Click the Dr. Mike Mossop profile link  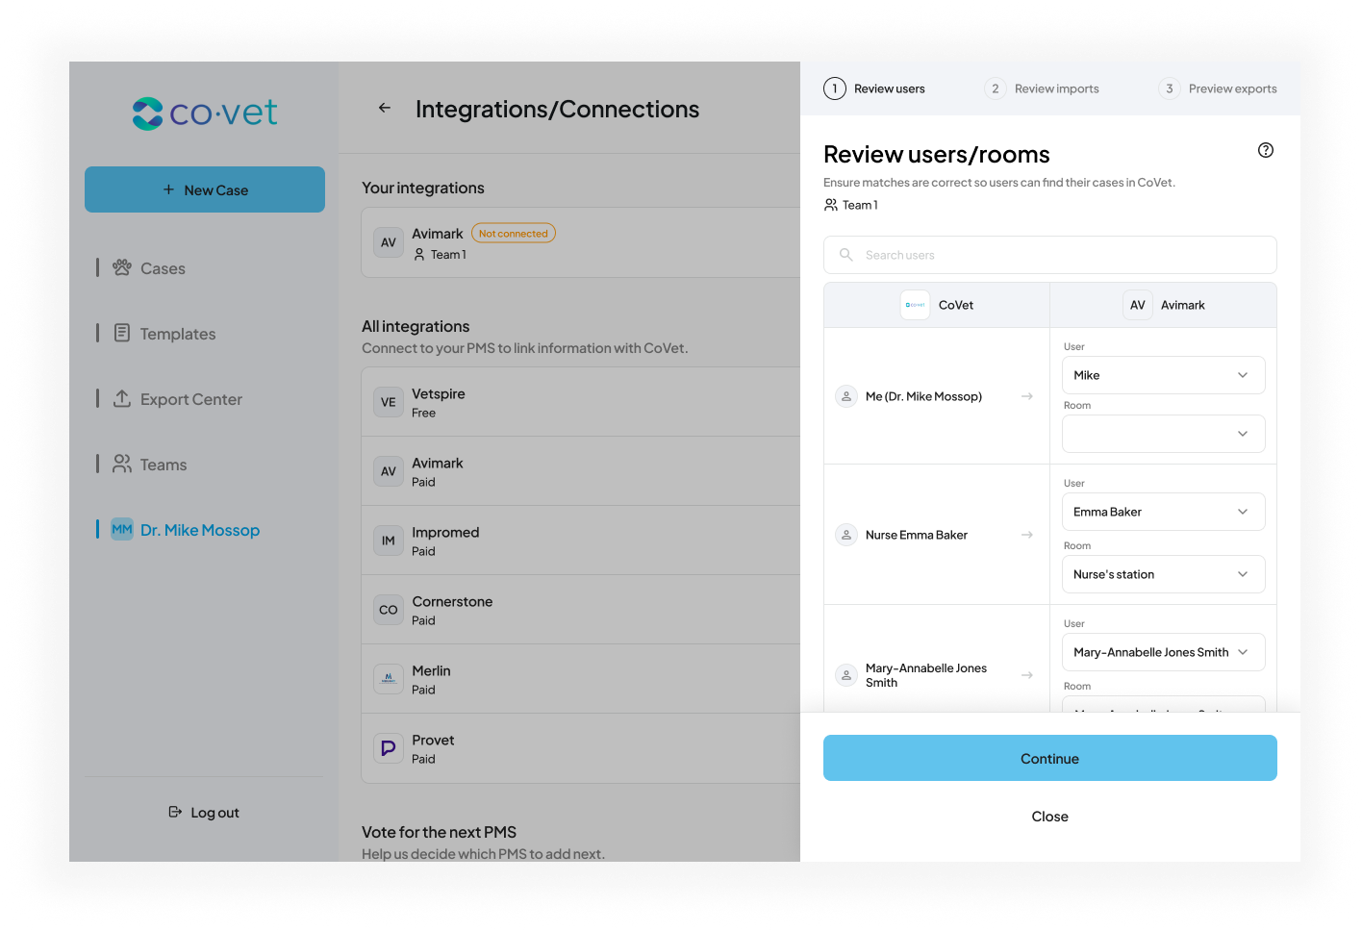(x=200, y=530)
